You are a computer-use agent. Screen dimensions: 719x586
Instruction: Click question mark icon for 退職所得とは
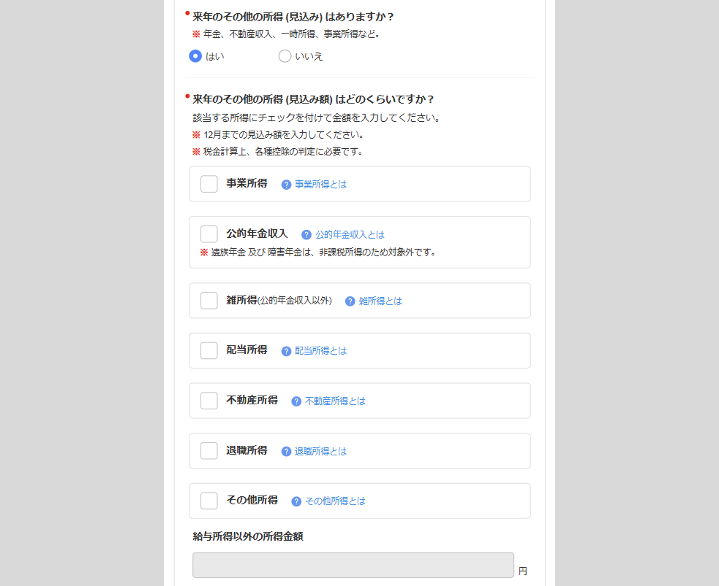(286, 451)
